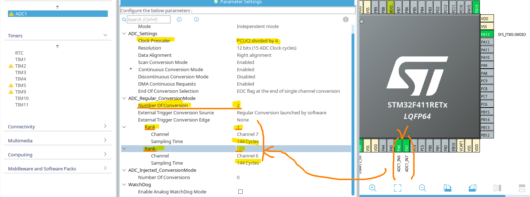Expand the Multimedia category
This screenshot has height=197, width=530.
[105, 140]
